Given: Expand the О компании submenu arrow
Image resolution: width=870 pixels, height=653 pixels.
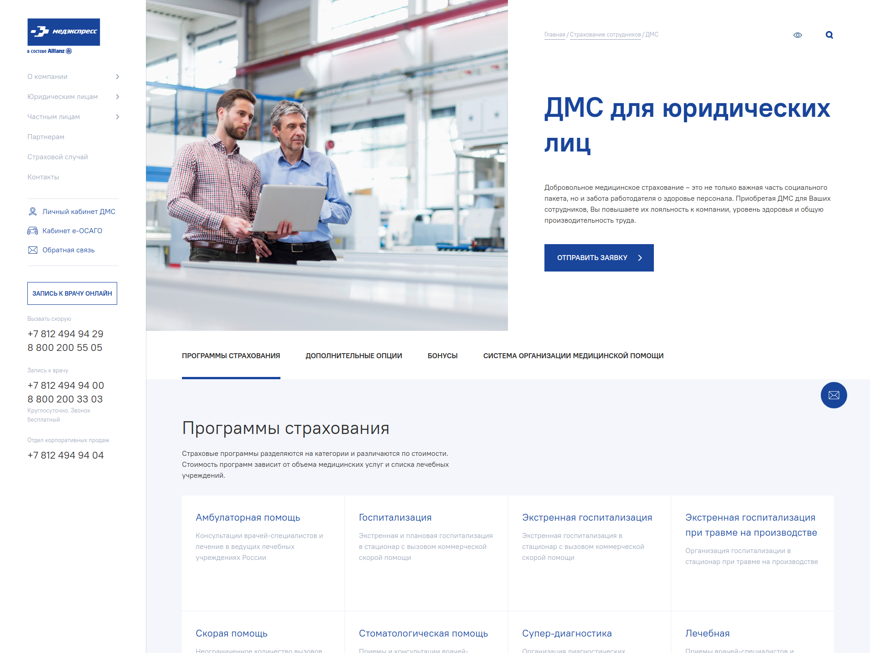Looking at the screenshot, I should point(118,77).
